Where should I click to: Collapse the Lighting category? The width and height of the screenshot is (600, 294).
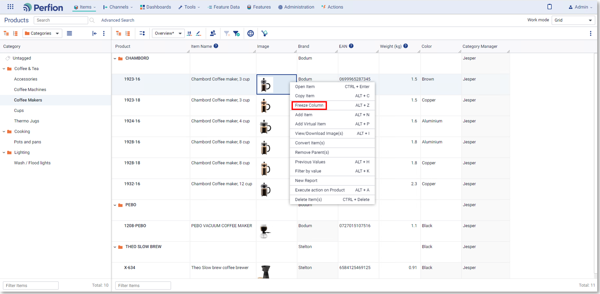4,152
